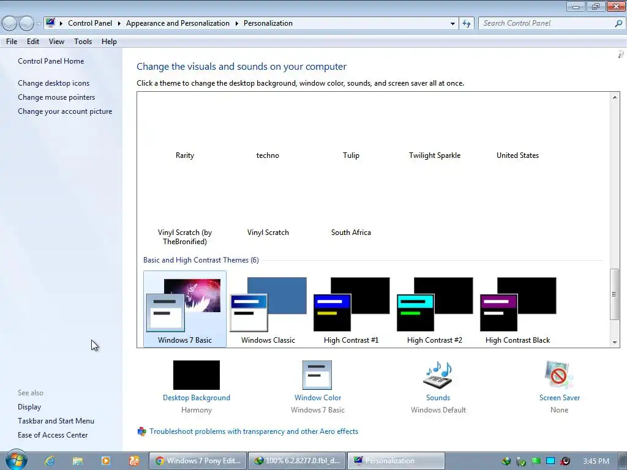627x470 pixels.
Task: Click the theme list scroll up arrow
Action: pos(615,97)
